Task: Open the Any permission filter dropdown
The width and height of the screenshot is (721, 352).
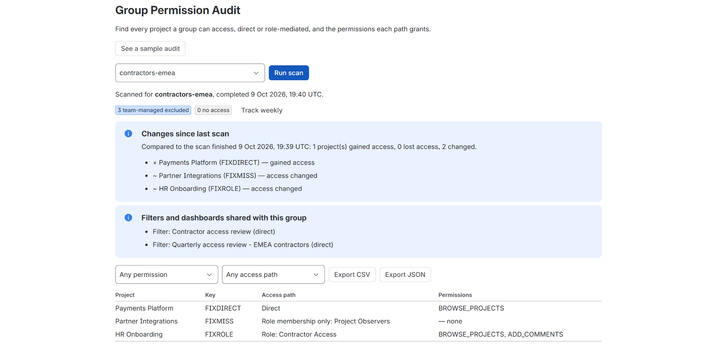Action: click(x=167, y=275)
